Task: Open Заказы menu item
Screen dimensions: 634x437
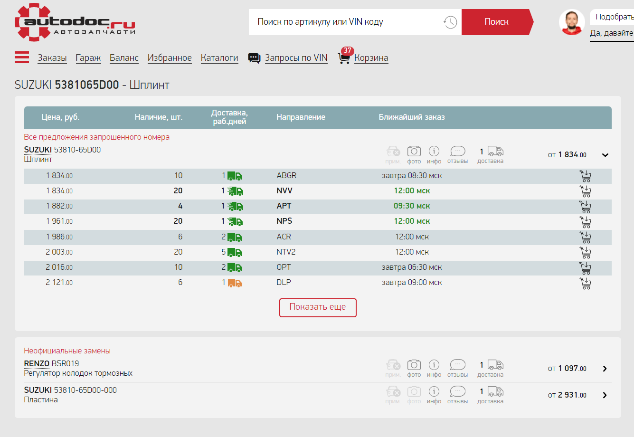Action: point(52,58)
